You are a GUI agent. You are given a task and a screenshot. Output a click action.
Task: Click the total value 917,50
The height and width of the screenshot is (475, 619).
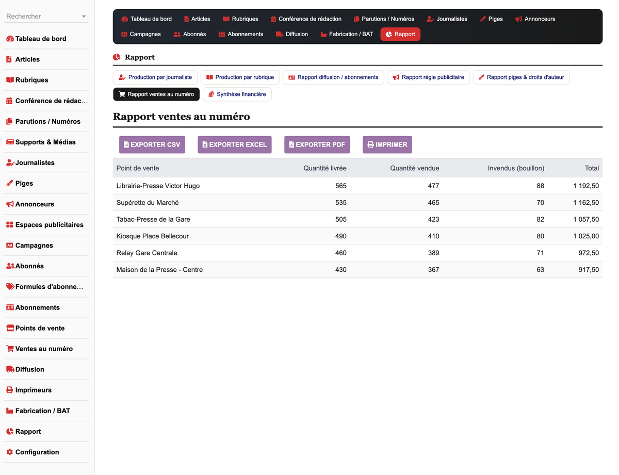click(589, 270)
